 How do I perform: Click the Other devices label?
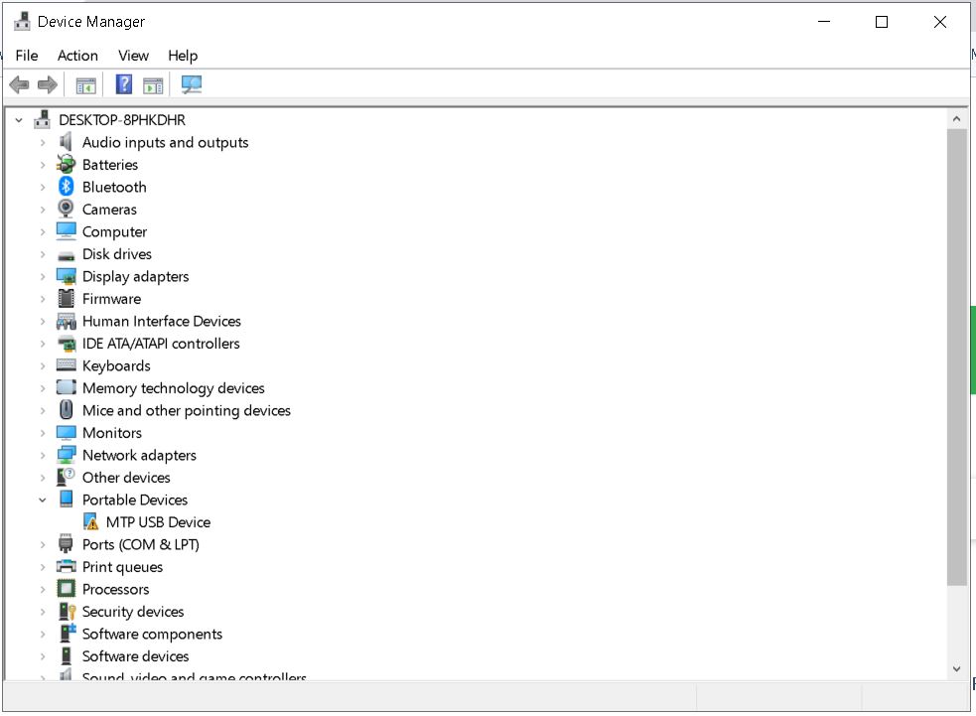tap(126, 478)
